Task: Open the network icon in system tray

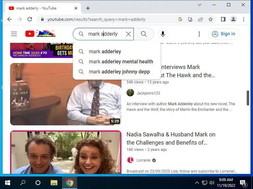Action: tap(204, 183)
